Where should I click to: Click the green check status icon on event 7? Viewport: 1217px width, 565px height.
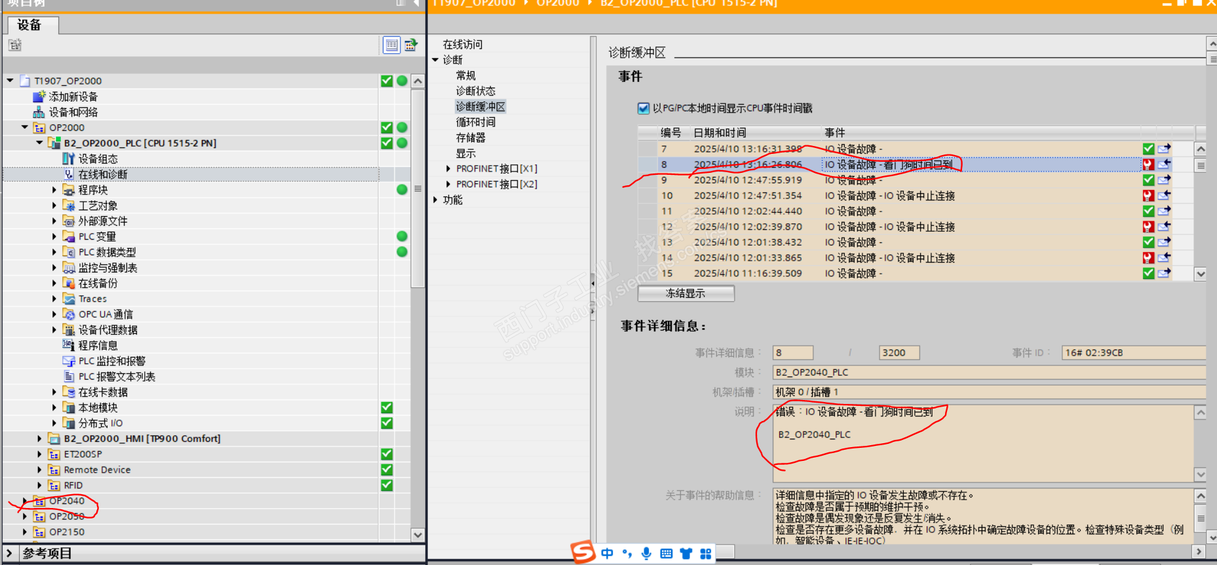pos(1148,149)
